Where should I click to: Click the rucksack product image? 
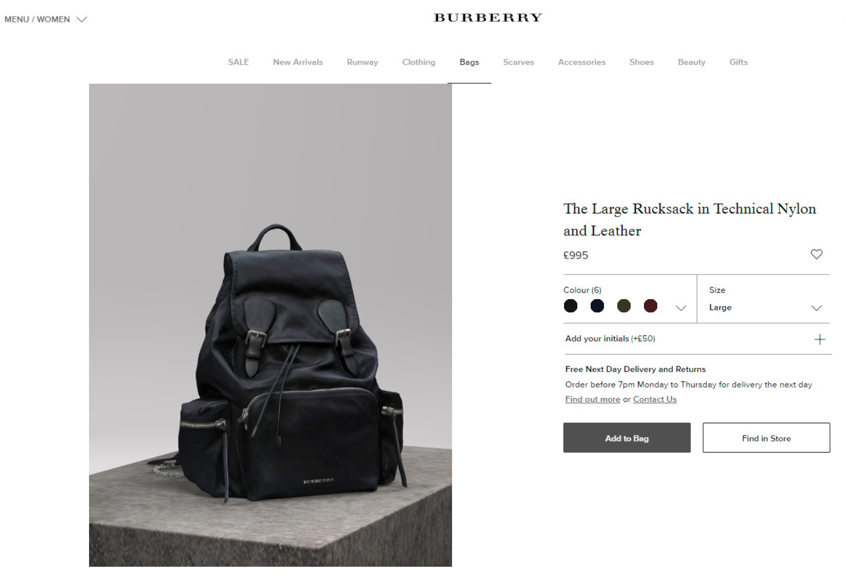[x=270, y=325]
